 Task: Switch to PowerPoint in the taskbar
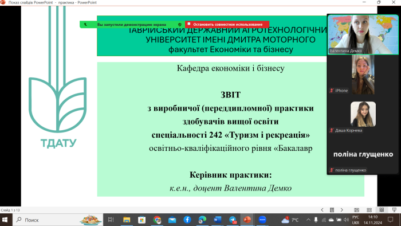(x=247, y=220)
